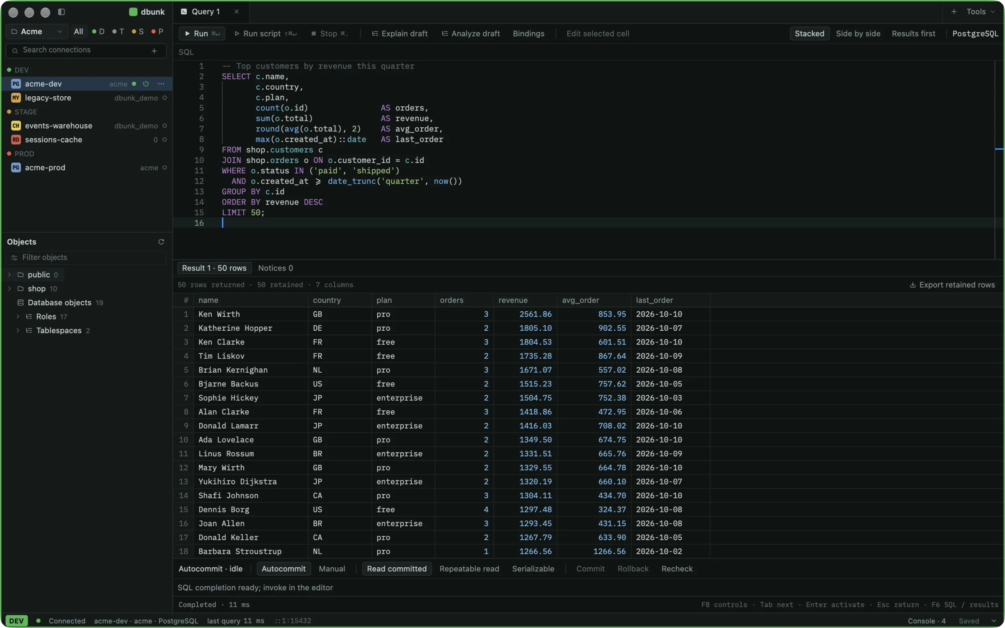Click the RD icon of sessions-cache
The width and height of the screenshot is (1005, 628).
point(16,140)
